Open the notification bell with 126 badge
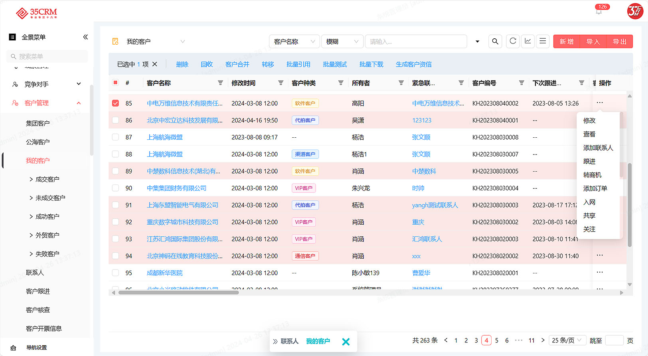Image resolution: width=648 pixels, height=356 pixels. pos(599,11)
